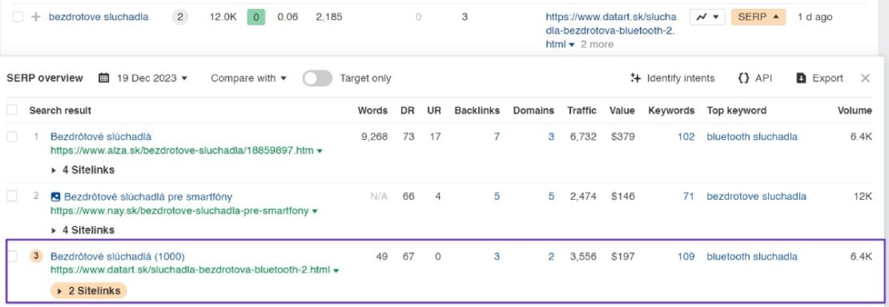This screenshot has width=889, height=307.
Task: Open the bezdrotove sluchadla top keyword for nay.sk
Action: coord(756,197)
